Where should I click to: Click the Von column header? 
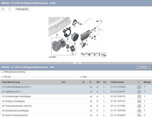pos(70,82)
